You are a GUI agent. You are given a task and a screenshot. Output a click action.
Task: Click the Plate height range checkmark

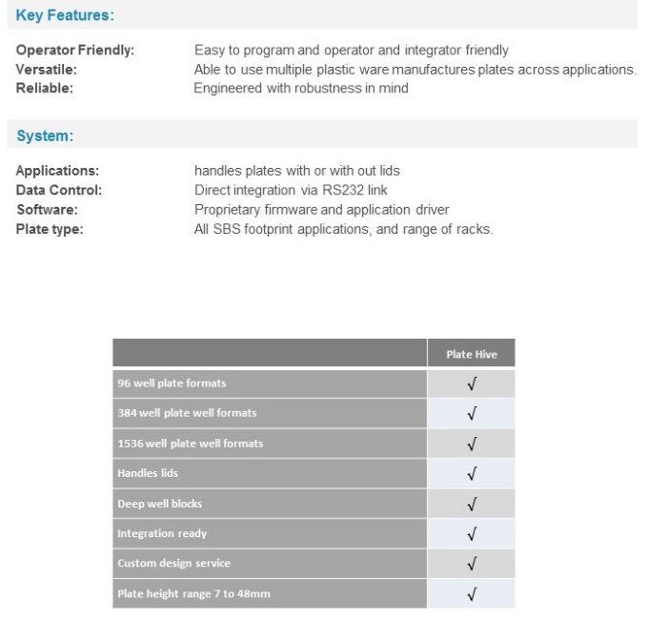pos(472,594)
